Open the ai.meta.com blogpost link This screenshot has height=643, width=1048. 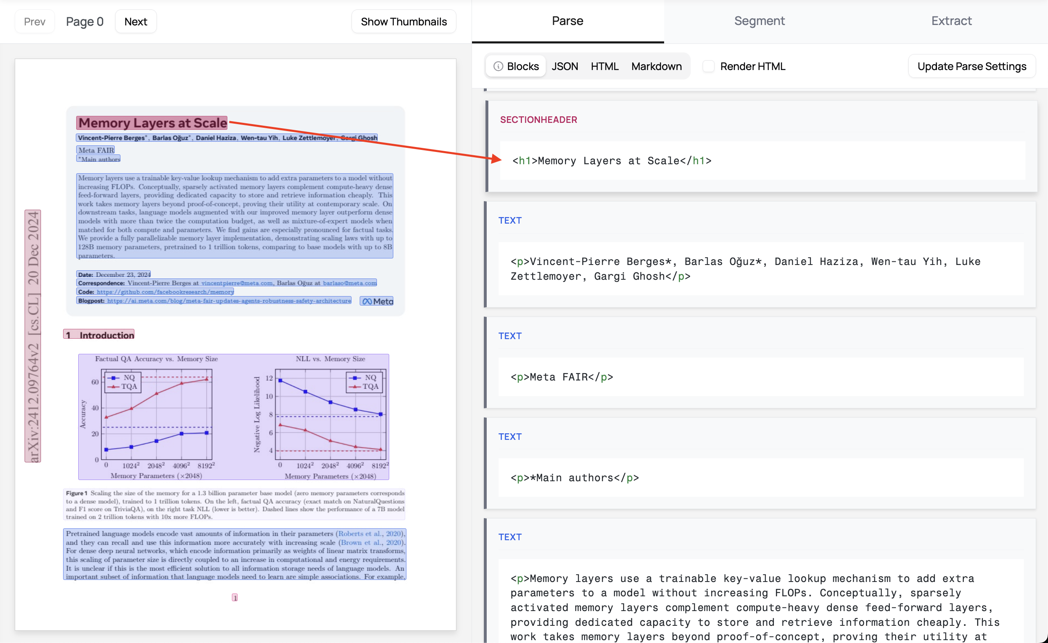(x=229, y=301)
